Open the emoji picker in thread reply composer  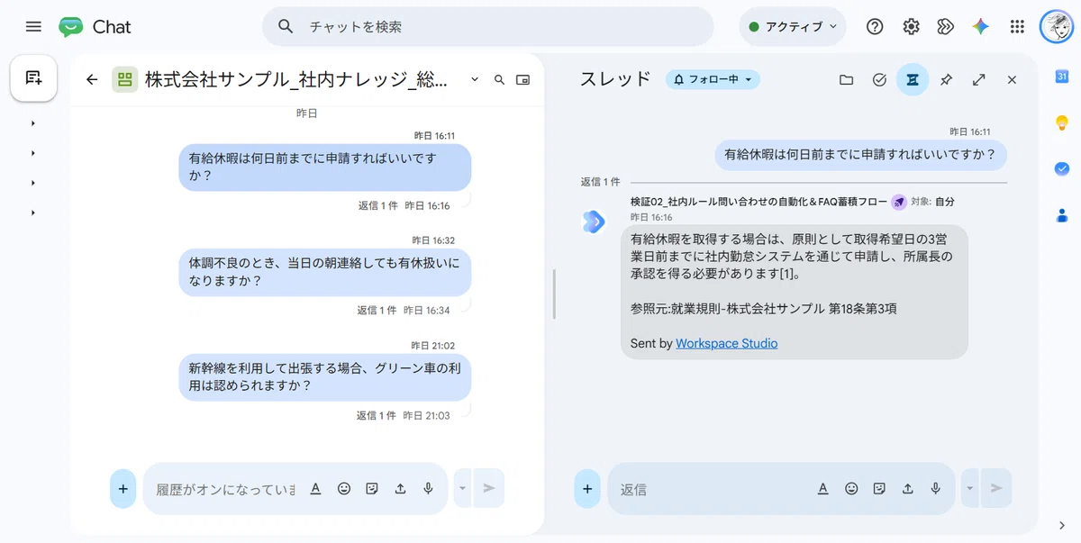point(851,488)
